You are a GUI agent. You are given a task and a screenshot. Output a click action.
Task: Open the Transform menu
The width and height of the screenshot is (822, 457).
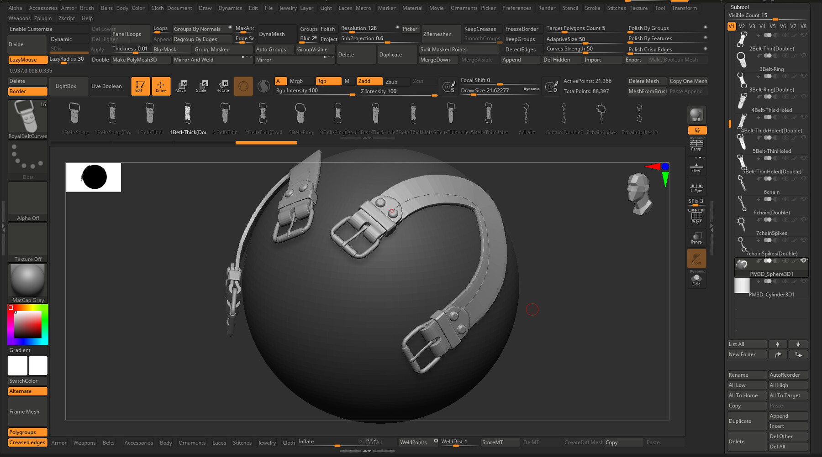tap(684, 8)
